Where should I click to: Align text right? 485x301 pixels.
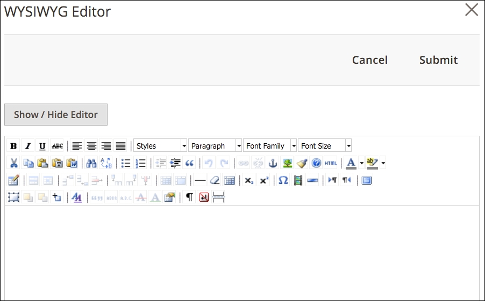(x=106, y=146)
